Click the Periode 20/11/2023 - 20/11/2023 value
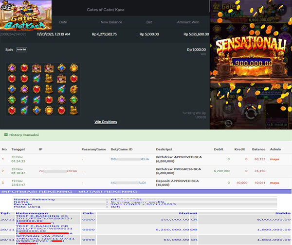292x245 pixels. (x=144, y=204)
